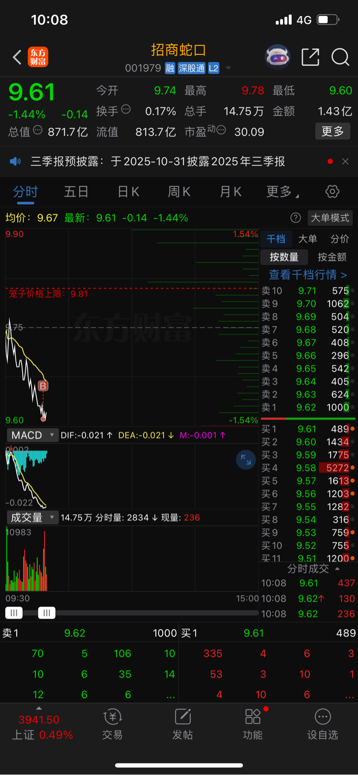The width and height of the screenshot is (358, 775).
Task: Toggle 大单模式 on the chart
Action: (x=330, y=218)
